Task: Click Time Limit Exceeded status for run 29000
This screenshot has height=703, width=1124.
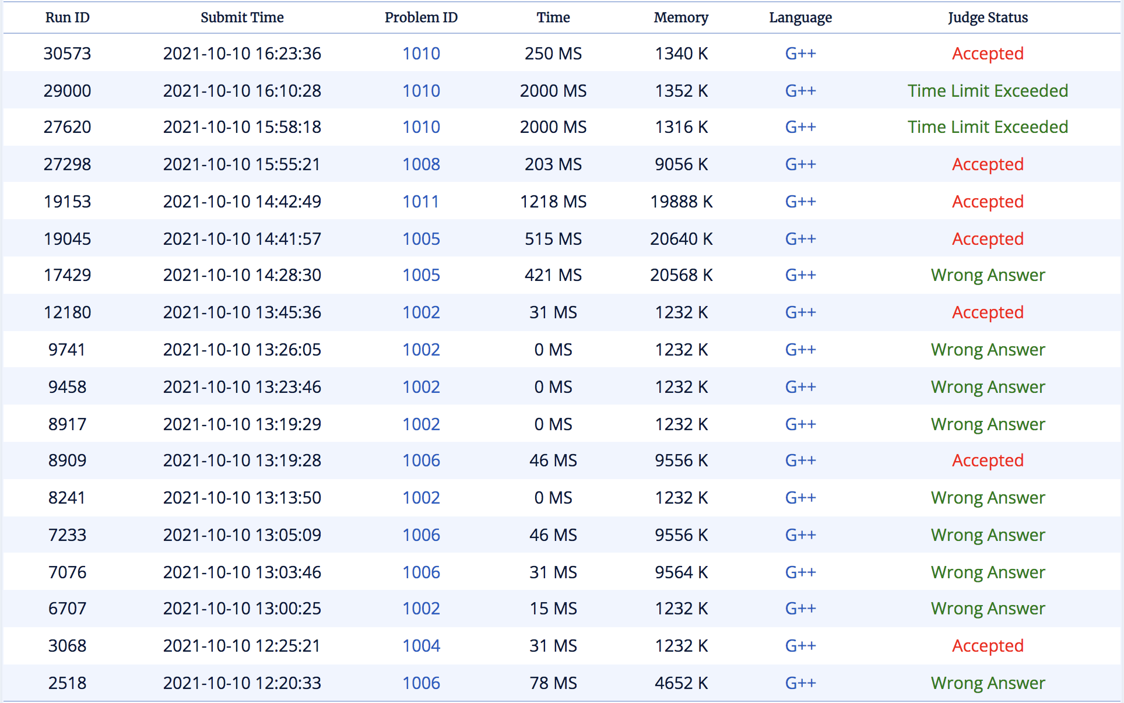Action: click(988, 91)
